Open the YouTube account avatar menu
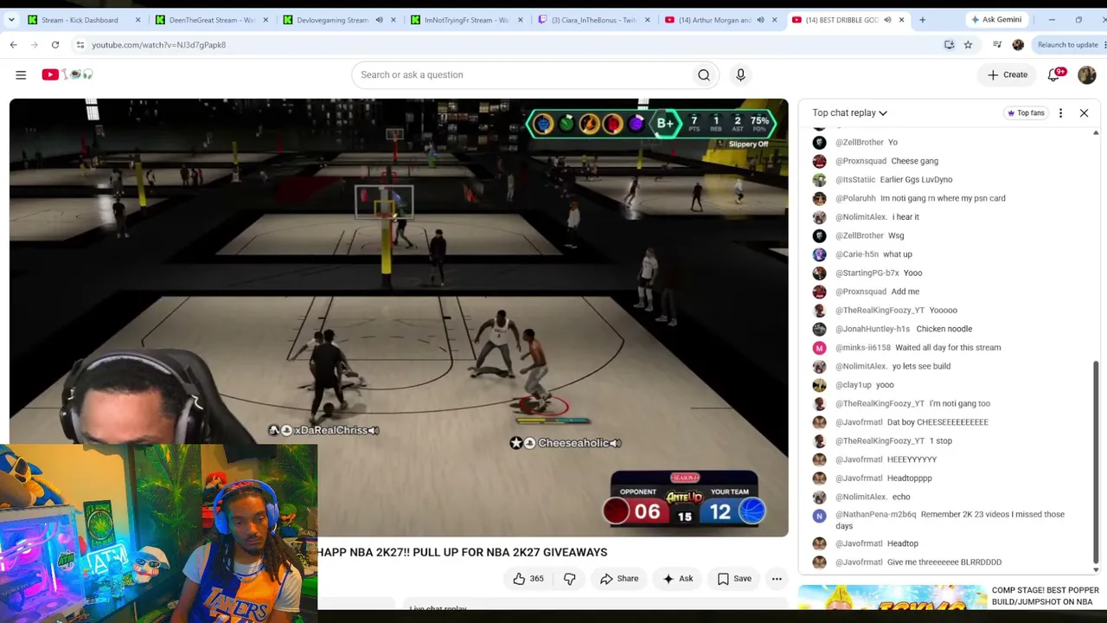This screenshot has height=623, width=1107. click(x=1087, y=75)
